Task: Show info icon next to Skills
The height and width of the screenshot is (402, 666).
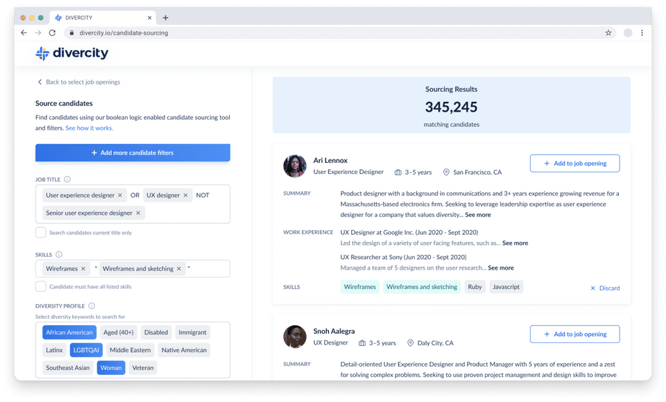Action: (x=59, y=254)
